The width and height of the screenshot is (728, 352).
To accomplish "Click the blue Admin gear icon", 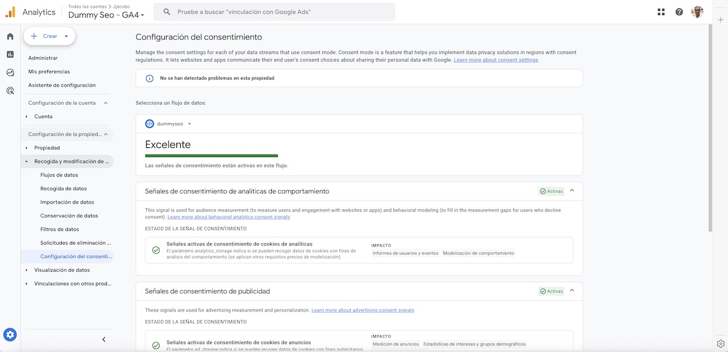I will [x=10, y=334].
